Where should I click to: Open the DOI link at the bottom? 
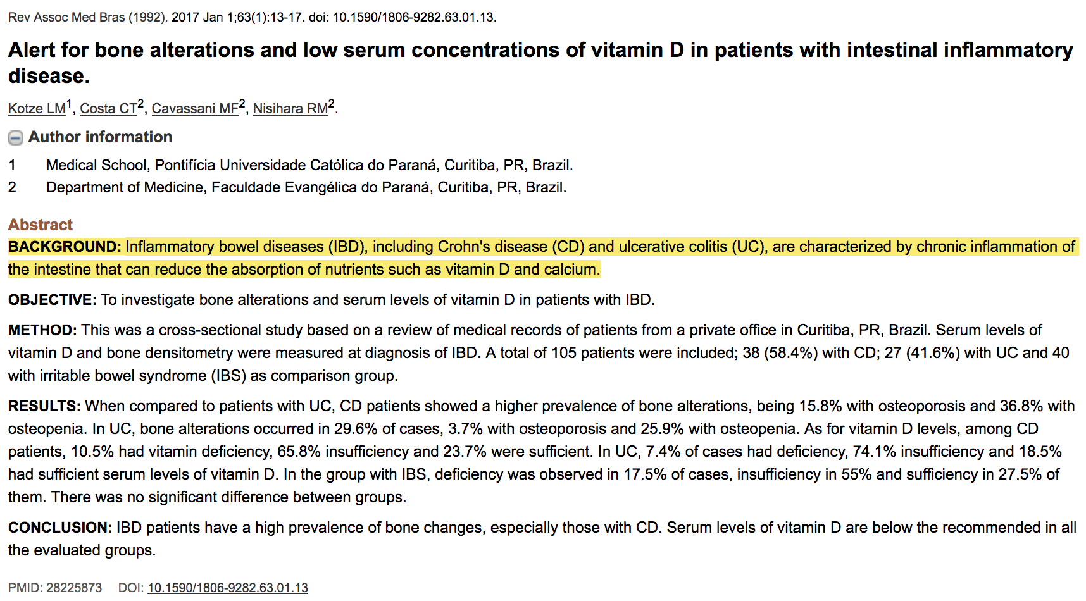click(228, 588)
